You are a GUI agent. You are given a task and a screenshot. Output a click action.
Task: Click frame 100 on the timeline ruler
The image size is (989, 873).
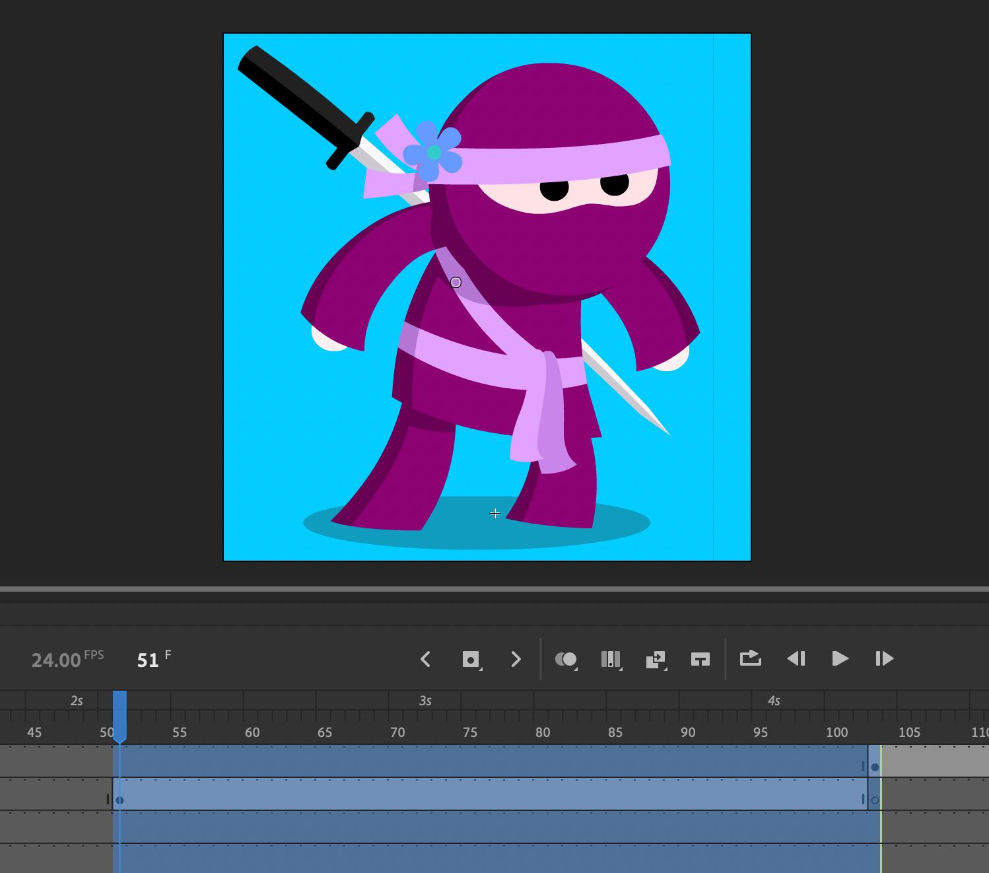click(x=837, y=732)
